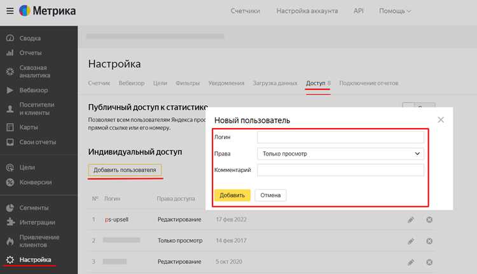477x274 pixels.
Task: Click the Права доступа column header
Action: tap(176, 199)
